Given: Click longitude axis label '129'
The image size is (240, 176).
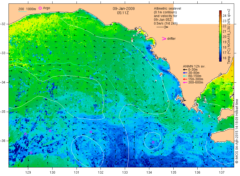Looking at the screenshot, I should click(x=28, y=172).
